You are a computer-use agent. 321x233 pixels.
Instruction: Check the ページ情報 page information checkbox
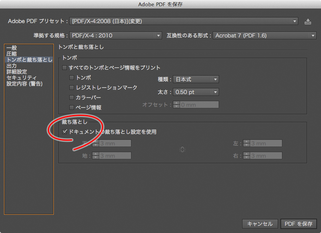tap(72, 108)
